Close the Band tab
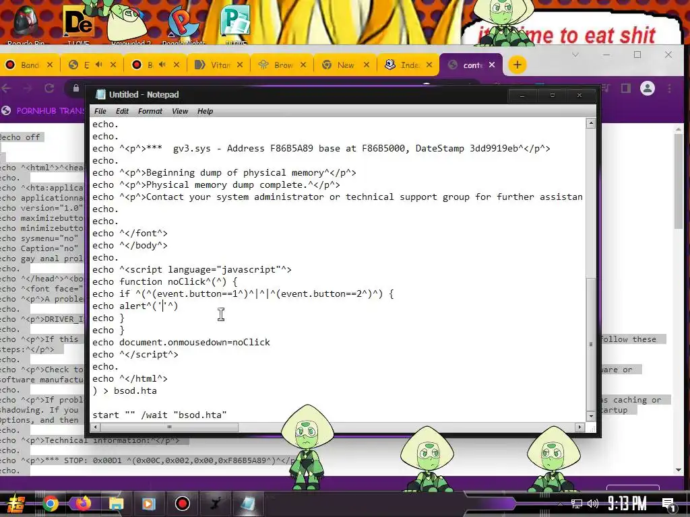690x517 pixels. [x=50, y=65]
